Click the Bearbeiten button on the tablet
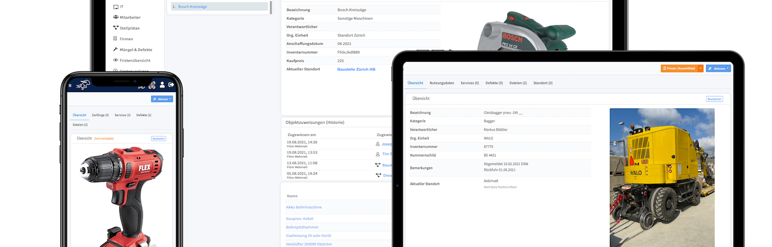Image resolution: width=772 pixels, height=247 pixels. coord(714,99)
